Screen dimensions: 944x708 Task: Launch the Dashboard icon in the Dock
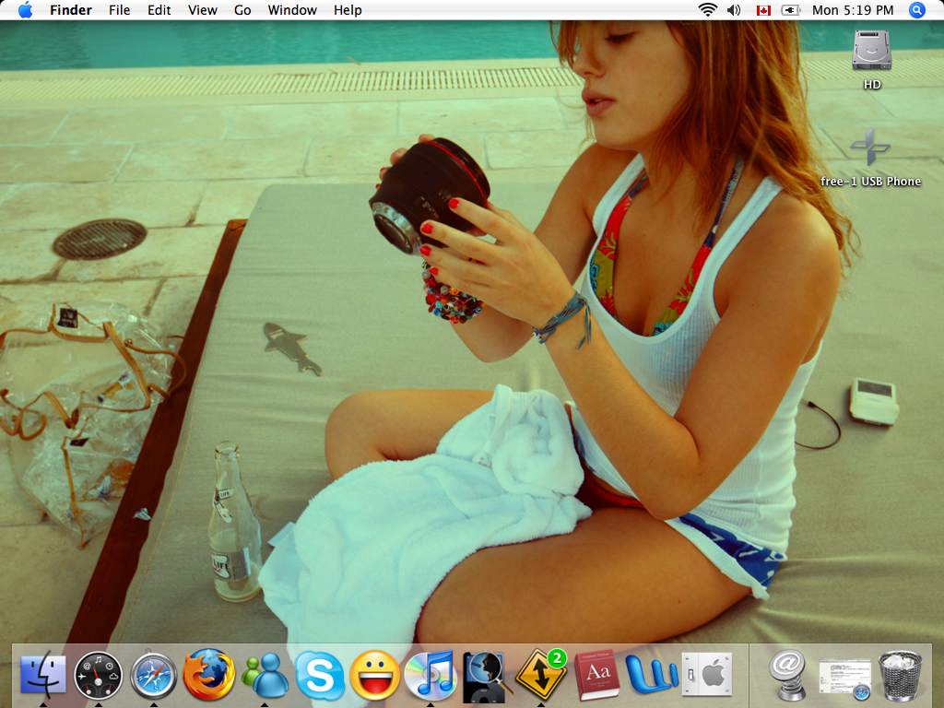pos(98,676)
